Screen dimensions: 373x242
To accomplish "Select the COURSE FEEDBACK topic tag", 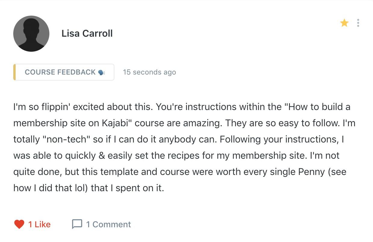I will 64,72.
